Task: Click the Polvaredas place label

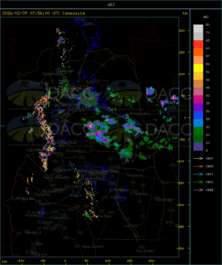Action: pyautogui.click(x=40, y=83)
